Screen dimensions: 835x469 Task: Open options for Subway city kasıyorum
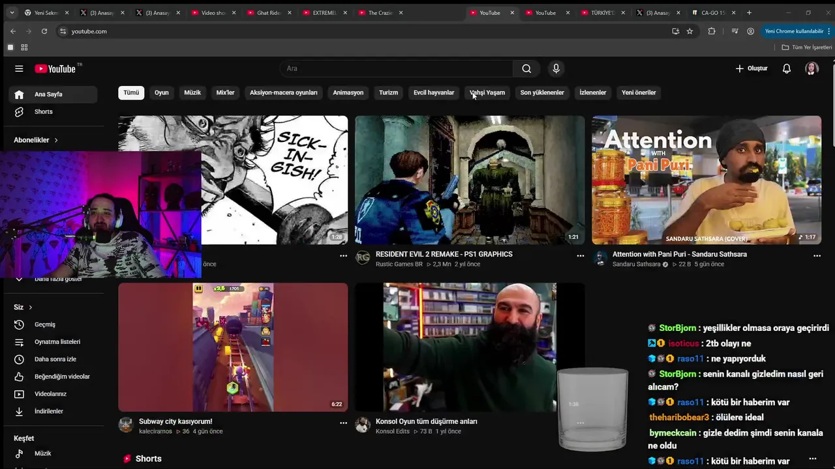point(343,423)
